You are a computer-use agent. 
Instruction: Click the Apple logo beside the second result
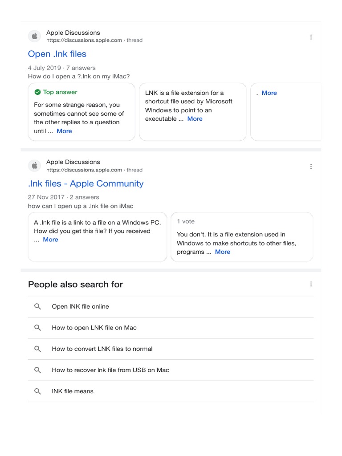pyautogui.click(x=34, y=166)
